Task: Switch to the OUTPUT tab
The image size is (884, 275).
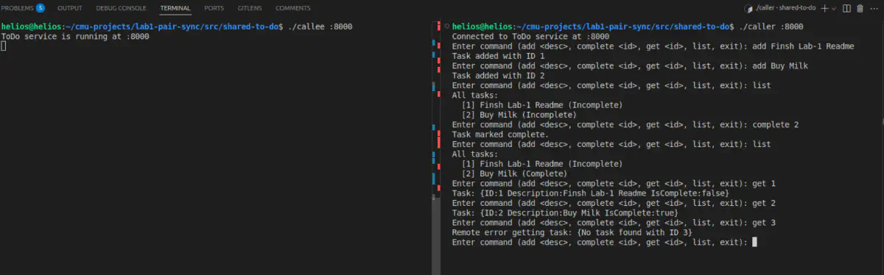Action: tap(70, 8)
